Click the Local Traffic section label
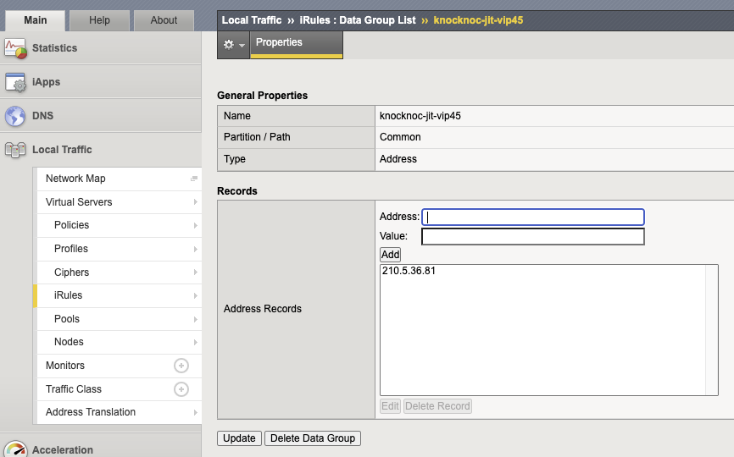This screenshot has width=734, height=457. click(x=62, y=150)
